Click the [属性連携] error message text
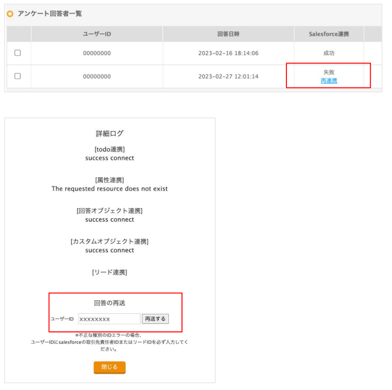Viewport: 392px width, 390px height. pyautogui.click(x=110, y=189)
